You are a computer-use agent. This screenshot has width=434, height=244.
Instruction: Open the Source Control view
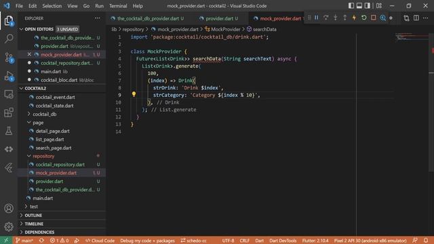[9, 57]
